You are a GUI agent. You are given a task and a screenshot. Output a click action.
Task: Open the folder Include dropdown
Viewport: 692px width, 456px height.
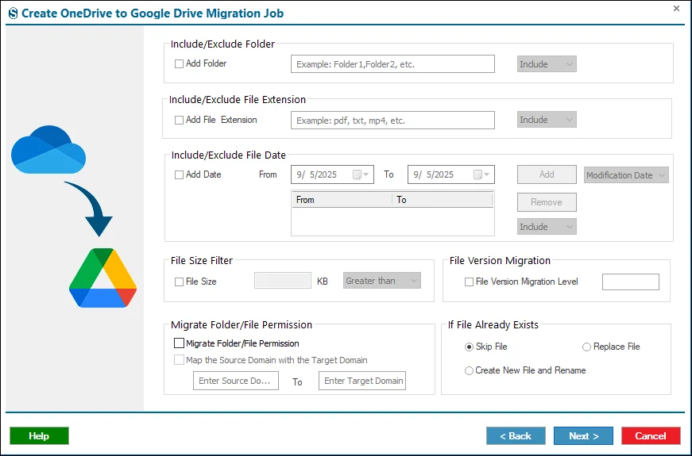pyautogui.click(x=547, y=64)
